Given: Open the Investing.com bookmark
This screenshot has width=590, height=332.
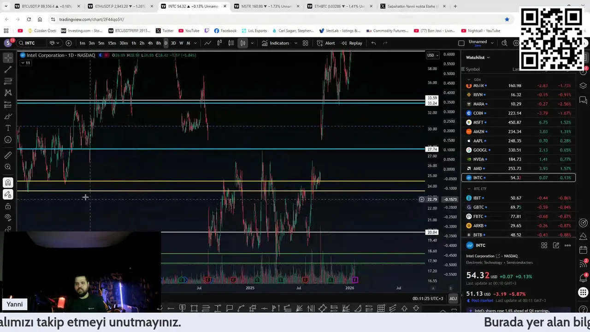Looking at the screenshot, I should point(81,31).
